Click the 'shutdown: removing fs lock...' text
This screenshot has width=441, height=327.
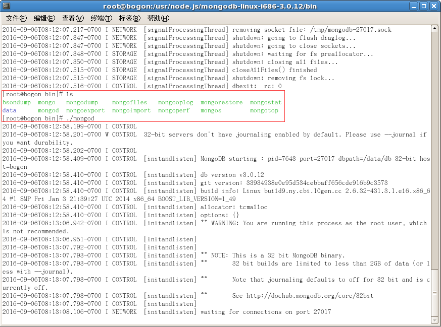pos(283,78)
